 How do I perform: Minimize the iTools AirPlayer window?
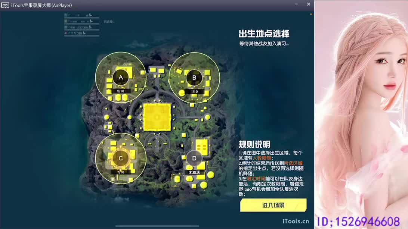click(297, 4)
